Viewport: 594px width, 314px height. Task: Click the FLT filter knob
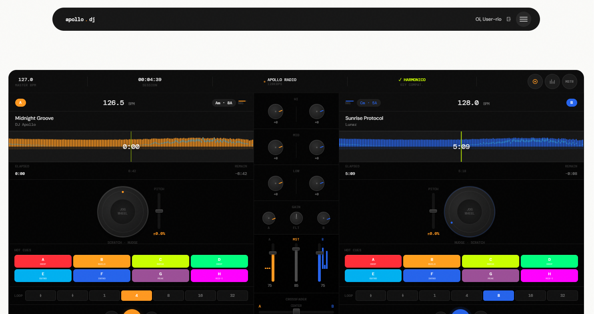296,218
